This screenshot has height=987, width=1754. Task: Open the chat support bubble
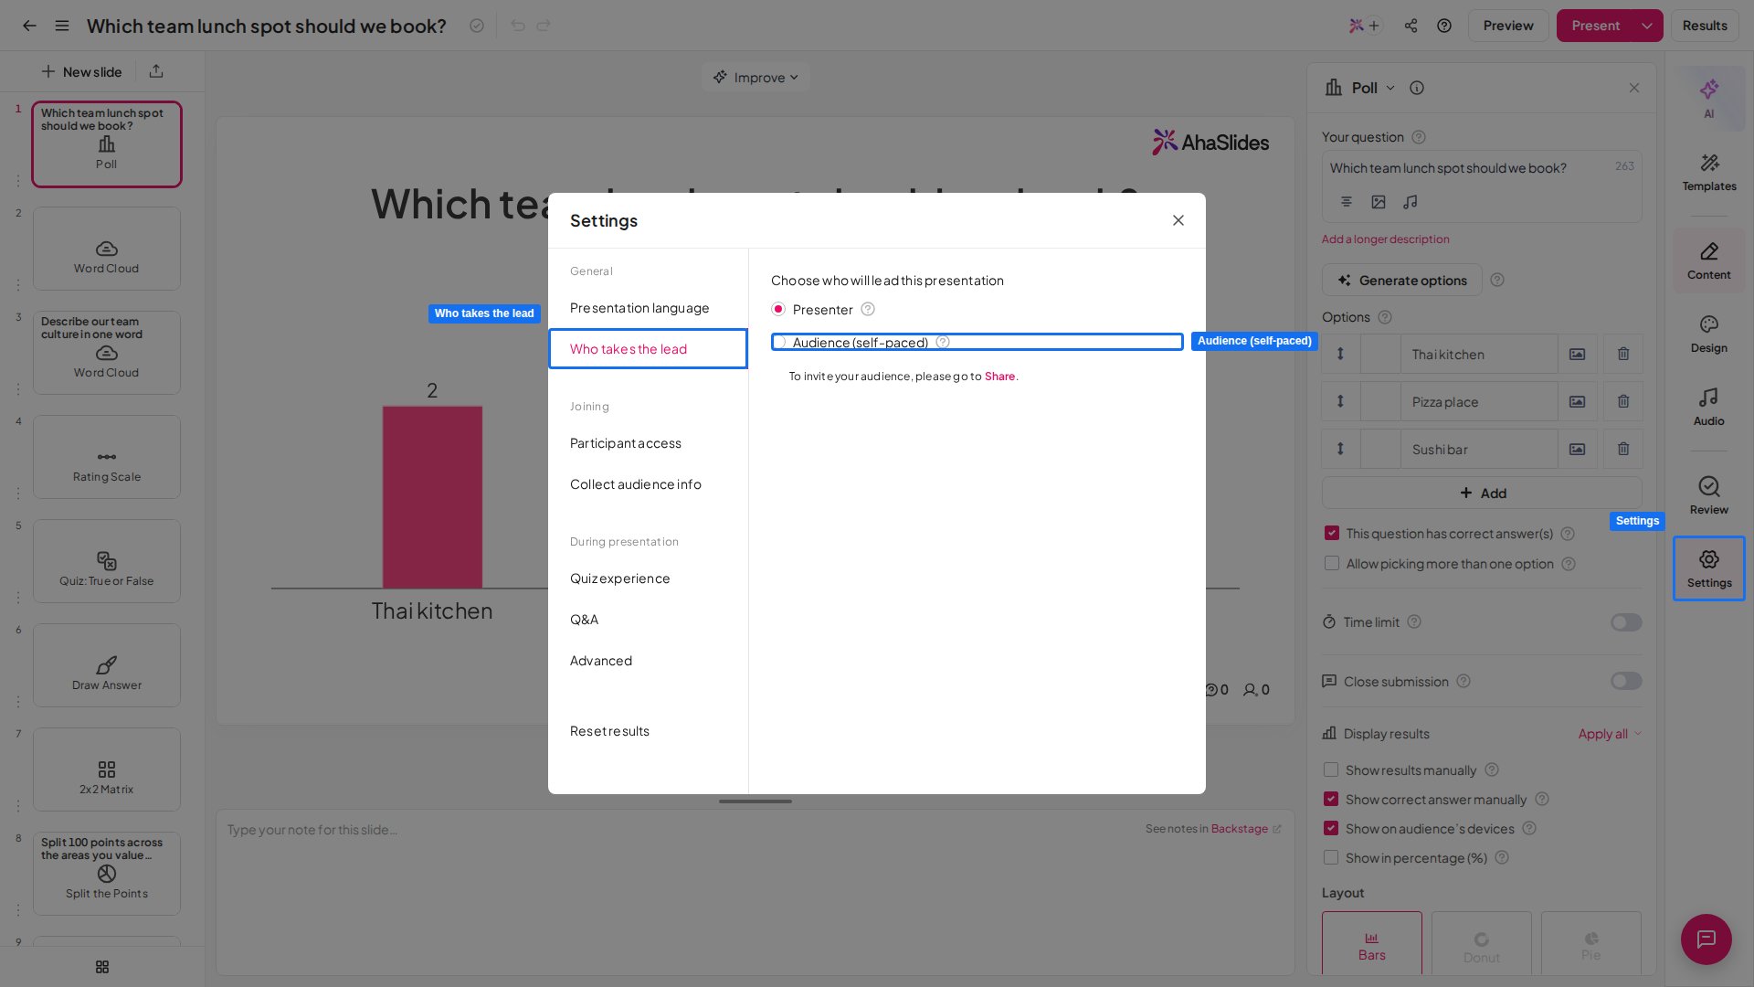[x=1706, y=939]
